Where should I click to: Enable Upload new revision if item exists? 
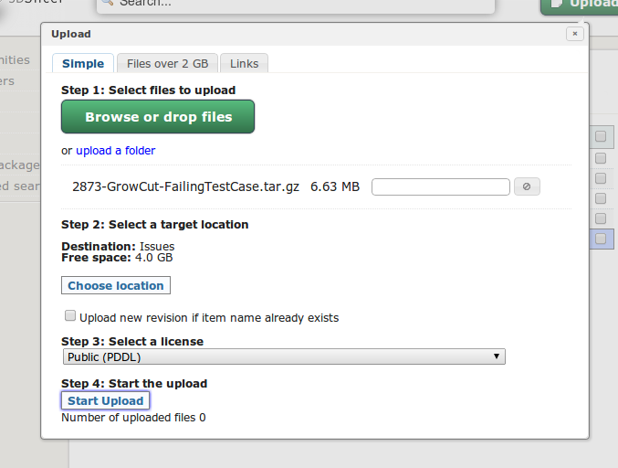(x=70, y=316)
